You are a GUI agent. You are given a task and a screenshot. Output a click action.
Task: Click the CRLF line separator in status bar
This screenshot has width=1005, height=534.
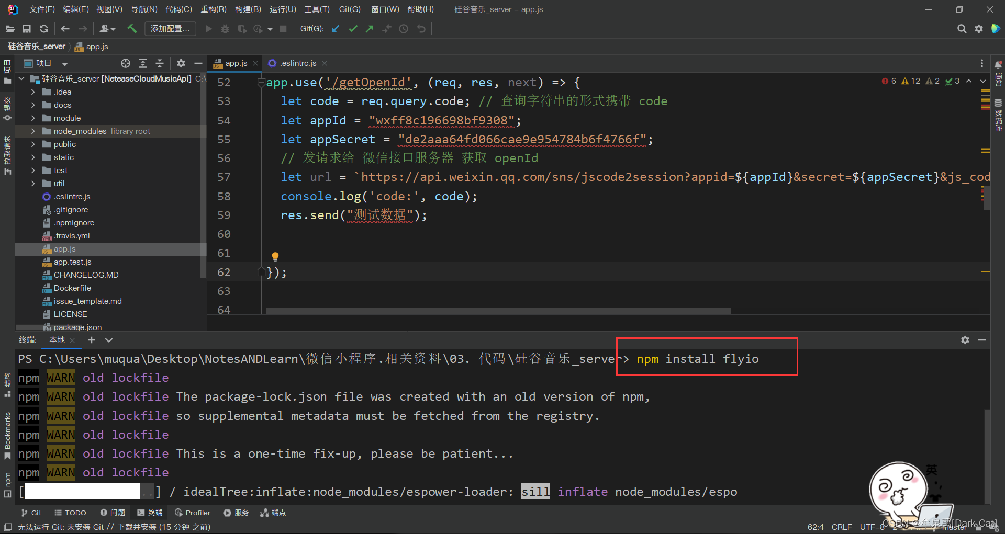click(x=842, y=527)
